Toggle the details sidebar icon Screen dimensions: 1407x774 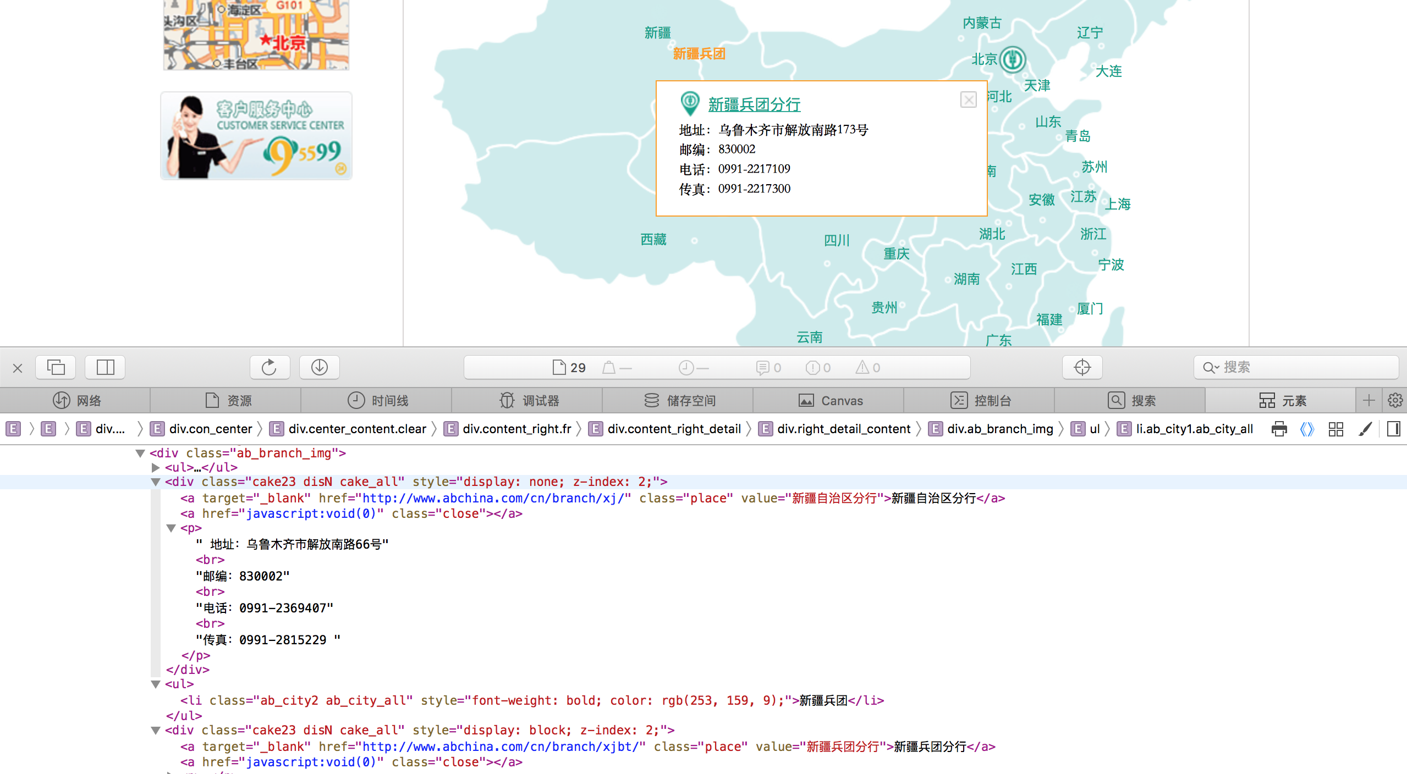(1393, 429)
